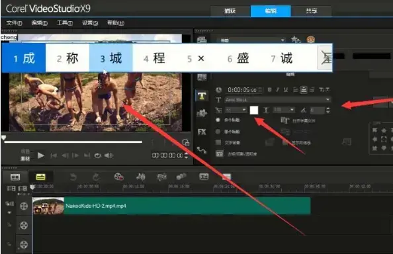This screenshot has height=254, width=393.
Task: Open the Path library icon
Action: 202,150
